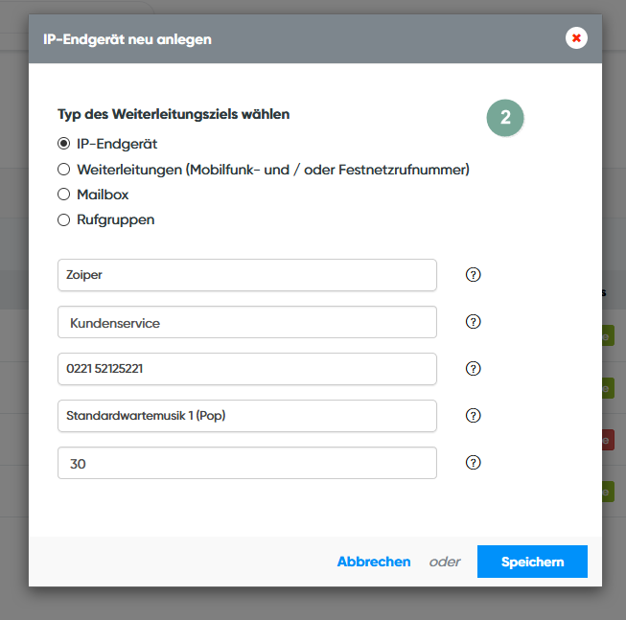Open the 0221 52125221 number selector
626x620 pixels.
click(x=246, y=369)
